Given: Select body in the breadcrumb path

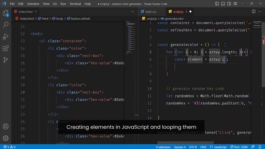Looking at the screenshot, I should (x=60, y=19).
